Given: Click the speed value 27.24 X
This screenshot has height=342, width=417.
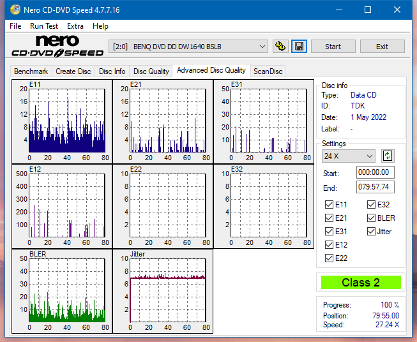Looking at the screenshot, I should pos(387,325).
